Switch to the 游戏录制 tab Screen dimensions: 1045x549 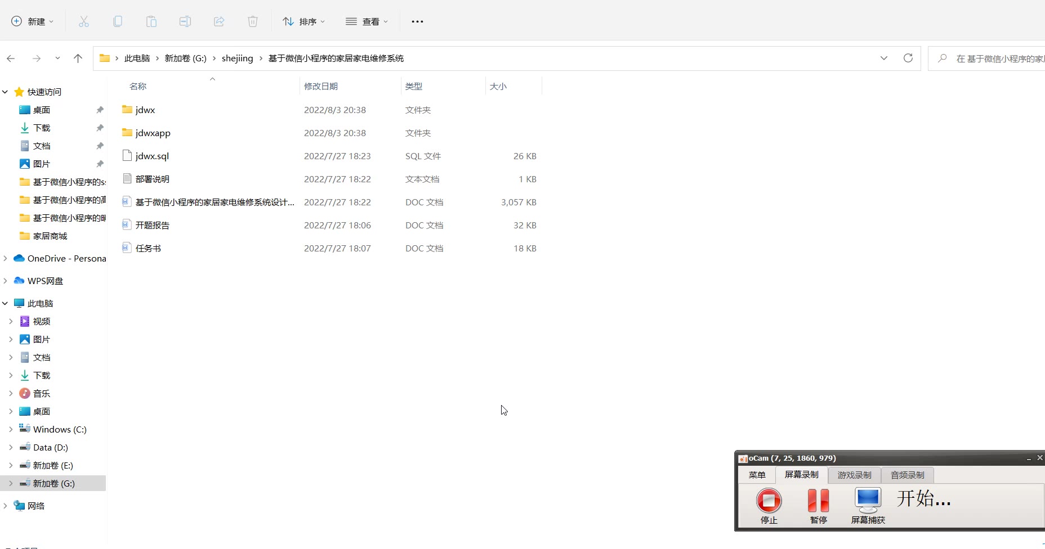pyautogui.click(x=854, y=475)
